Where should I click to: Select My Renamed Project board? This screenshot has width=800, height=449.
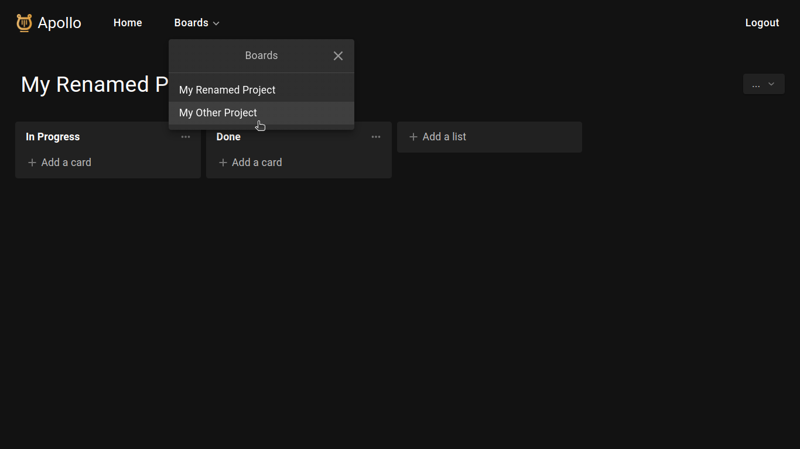261,90
